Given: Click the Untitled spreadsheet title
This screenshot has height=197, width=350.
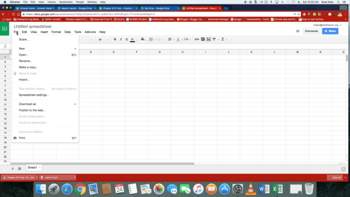Looking at the screenshot, I should point(33,26).
